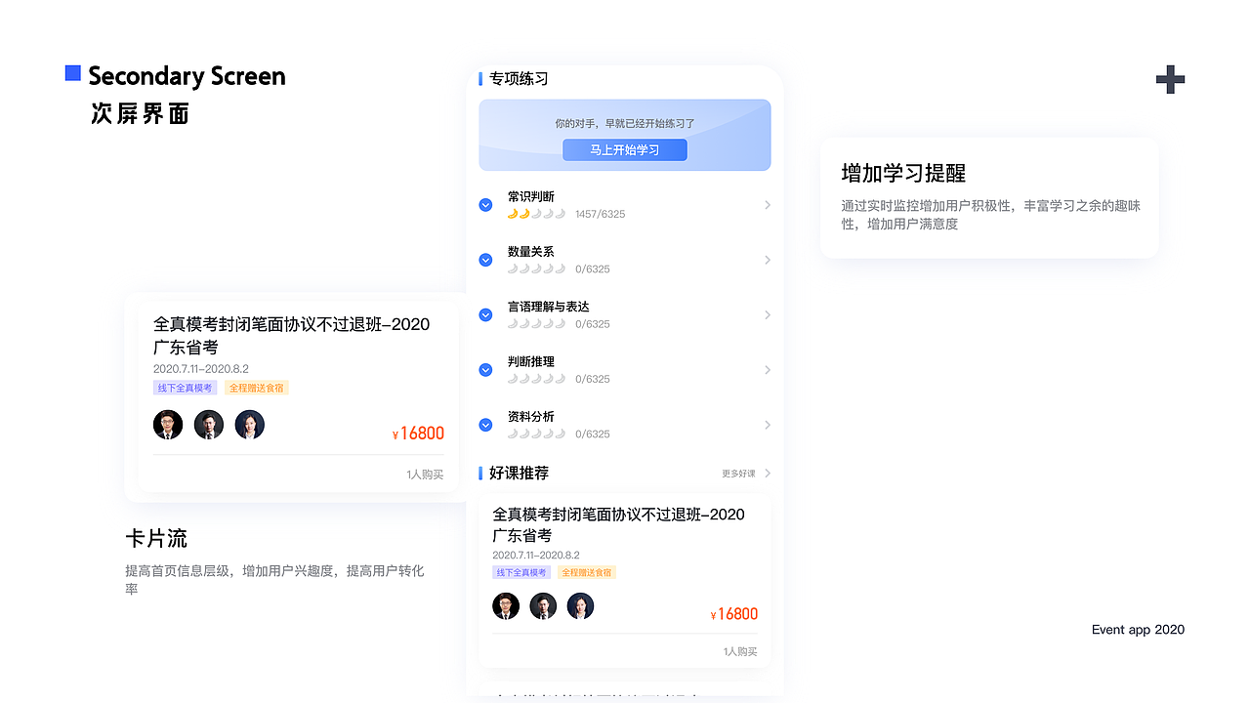Screen dimensions: 1250x703
Task: Click the date 2020.7.11-2020.8.2 in left card
Action: tap(201, 369)
